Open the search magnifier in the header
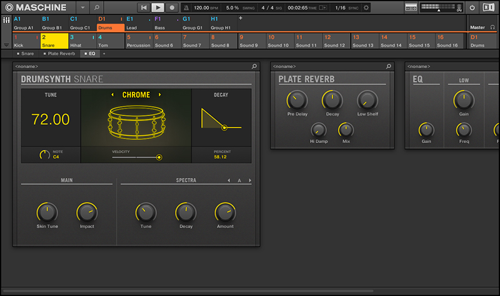This screenshot has height=296, width=500. [x=97, y=7]
